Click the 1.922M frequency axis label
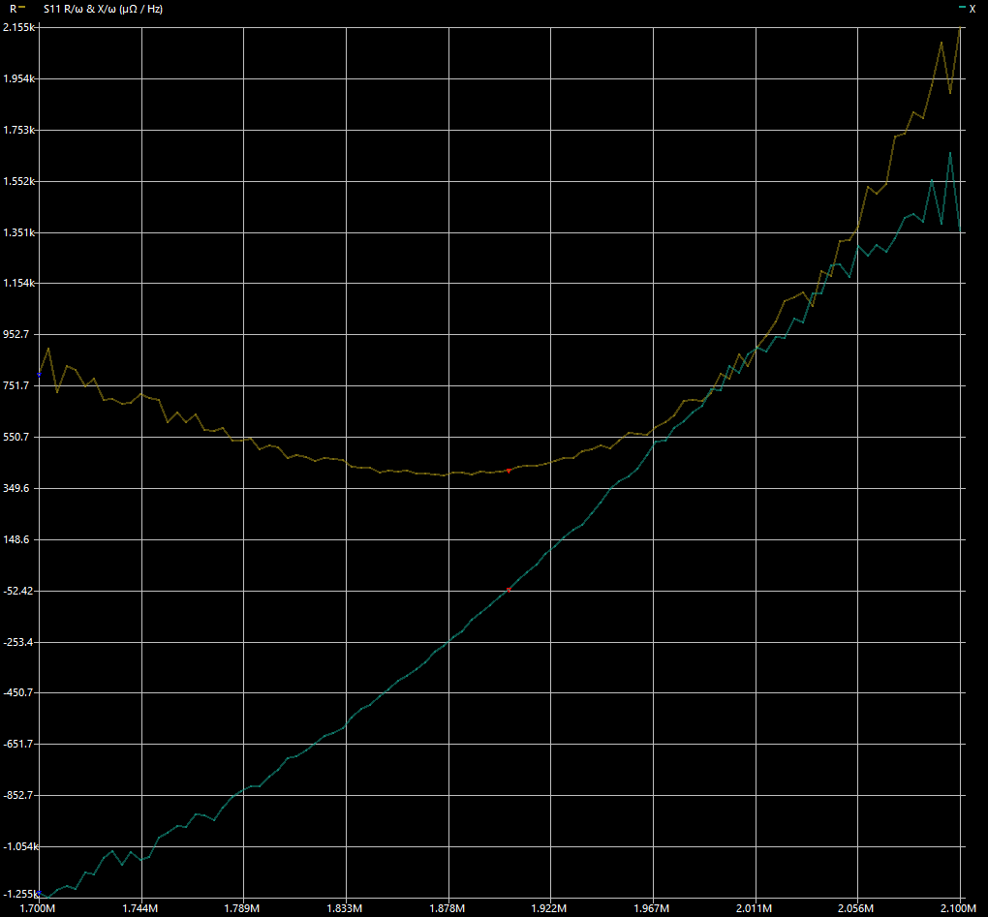This screenshot has height=917, width=988. 550,909
